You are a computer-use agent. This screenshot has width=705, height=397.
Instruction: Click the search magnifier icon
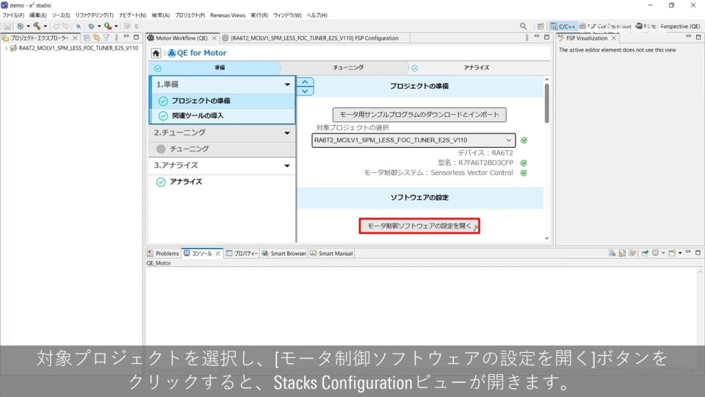[524, 26]
